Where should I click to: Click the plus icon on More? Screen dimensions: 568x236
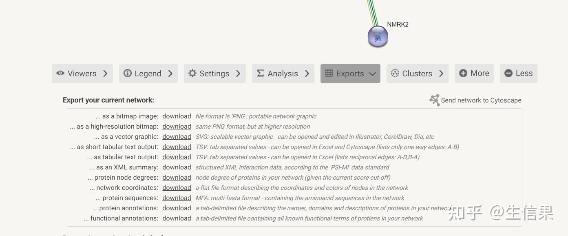point(464,73)
